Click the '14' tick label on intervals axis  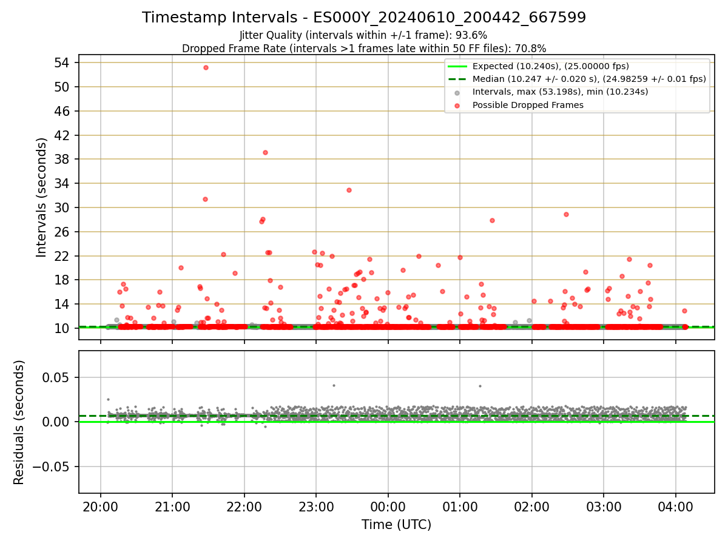coord(63,304)
